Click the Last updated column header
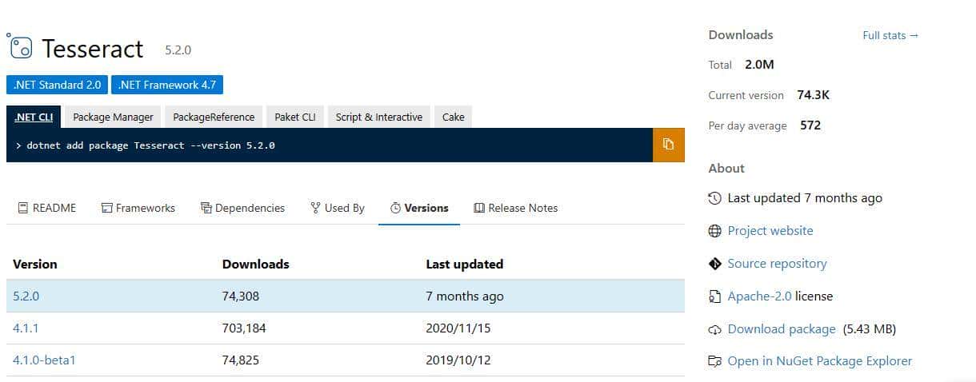Viewport: 976px width, 382px height. (x=465, y=264)
